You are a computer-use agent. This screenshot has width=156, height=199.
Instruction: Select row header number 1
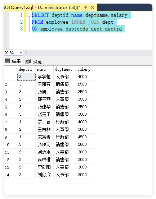[x=10, y=77]
